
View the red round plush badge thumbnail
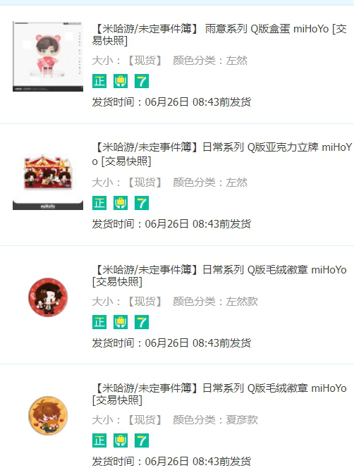click(x=48, y=297)
